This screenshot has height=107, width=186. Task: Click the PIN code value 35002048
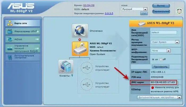point(157,77)
